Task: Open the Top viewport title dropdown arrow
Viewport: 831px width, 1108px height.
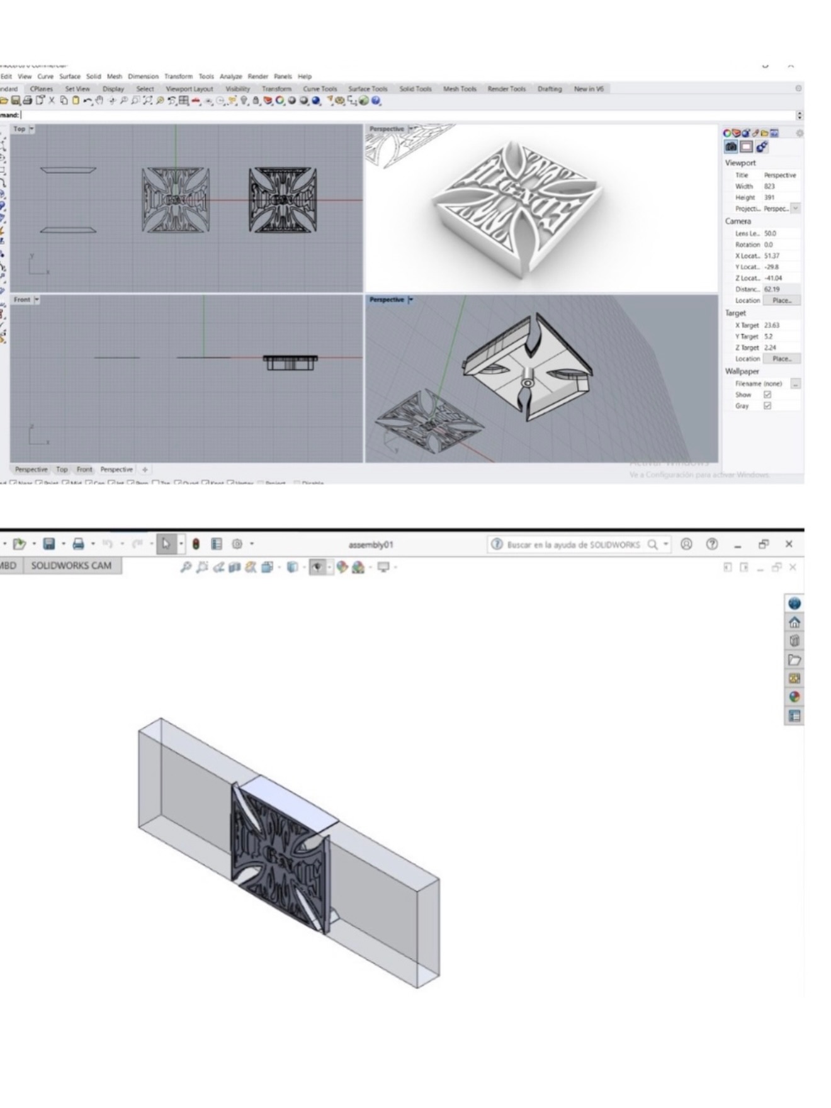Action: pyautogui.click(x=32, y=129)
